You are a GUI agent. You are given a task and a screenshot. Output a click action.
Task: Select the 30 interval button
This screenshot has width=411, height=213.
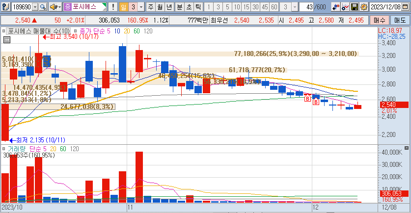(x=255, y=7)
